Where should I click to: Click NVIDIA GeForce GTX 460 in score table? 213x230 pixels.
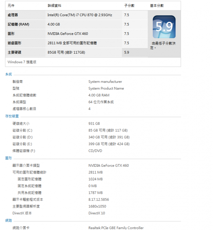point(68,34)
